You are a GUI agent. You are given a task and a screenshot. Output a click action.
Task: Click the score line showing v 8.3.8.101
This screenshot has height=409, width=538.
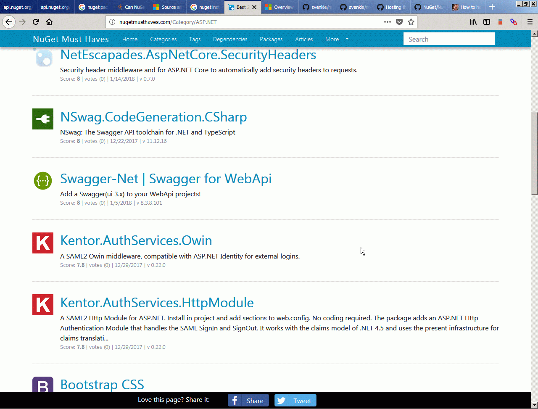tap(111, 203)
